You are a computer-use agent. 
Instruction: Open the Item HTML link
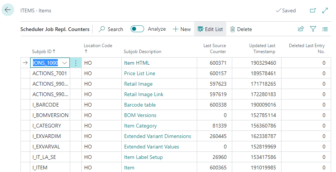tap(137, 63)
